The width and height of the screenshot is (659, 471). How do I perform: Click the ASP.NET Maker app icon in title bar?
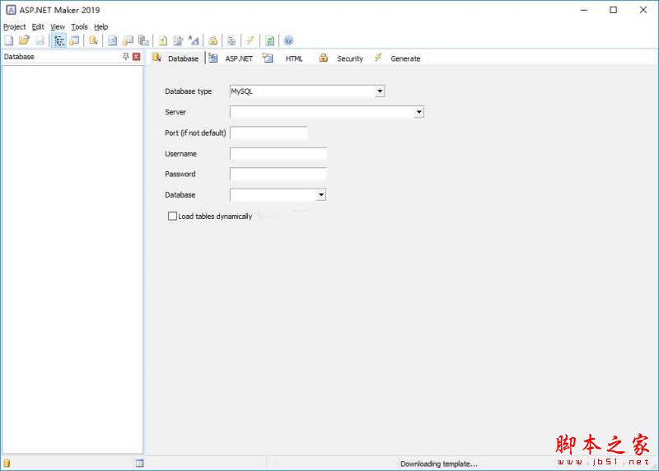[x=11, y=10]
